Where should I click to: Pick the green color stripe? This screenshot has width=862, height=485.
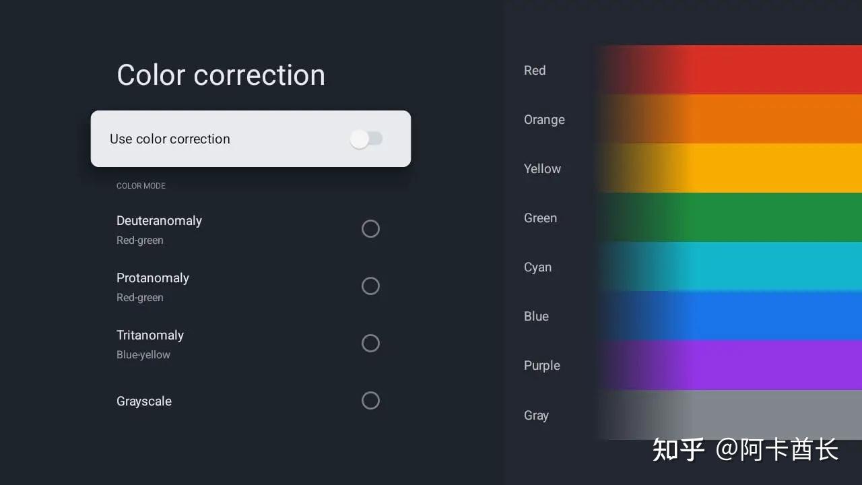pos(741,218)
